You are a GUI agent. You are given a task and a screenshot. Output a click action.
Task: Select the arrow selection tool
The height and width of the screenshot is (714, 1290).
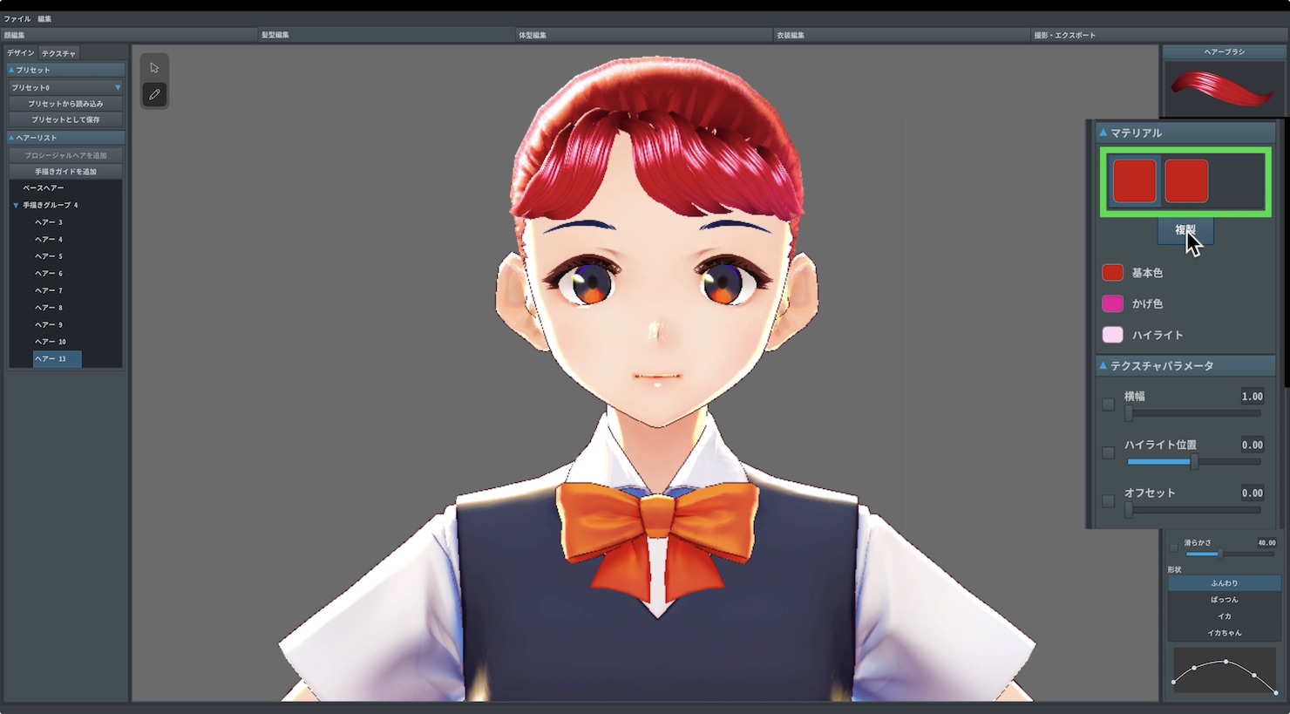click(154, 68)
